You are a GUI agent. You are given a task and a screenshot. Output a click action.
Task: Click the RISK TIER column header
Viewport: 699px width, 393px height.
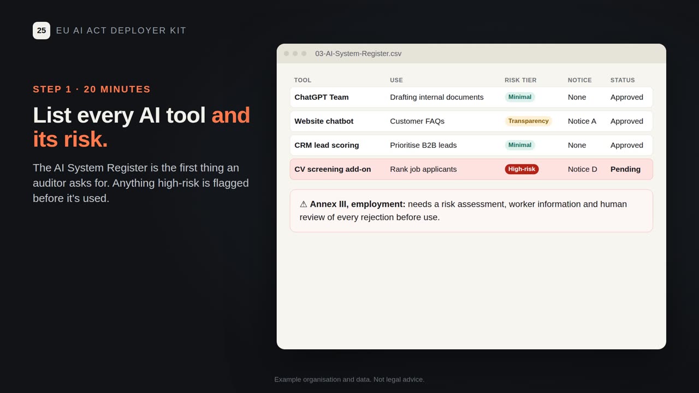520,80
